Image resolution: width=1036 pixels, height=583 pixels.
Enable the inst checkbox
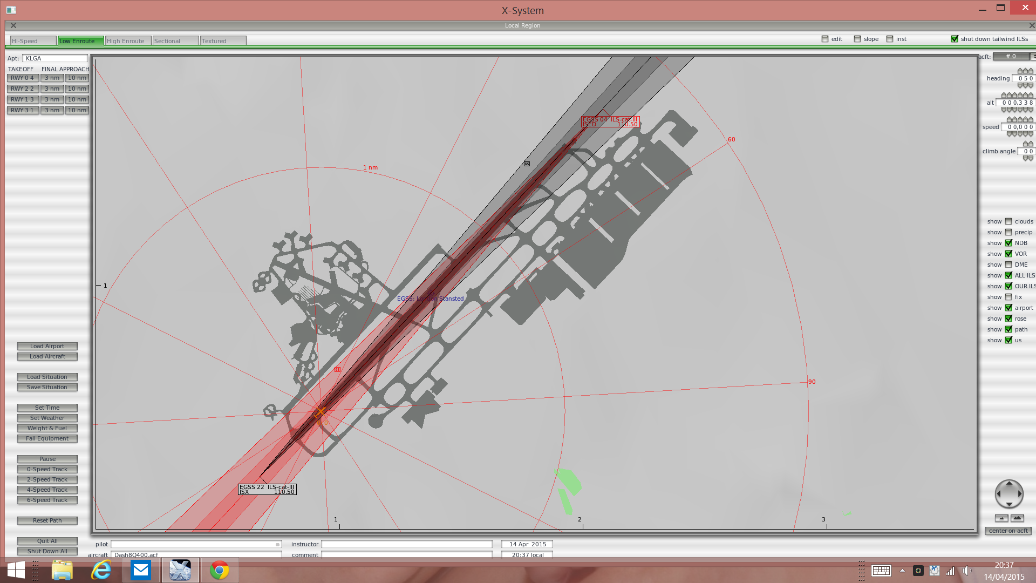(890, 39)
